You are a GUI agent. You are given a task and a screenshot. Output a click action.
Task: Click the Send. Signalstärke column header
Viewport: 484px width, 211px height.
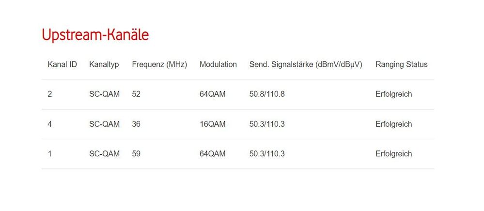pyautogui.click(x=306, y=64)
